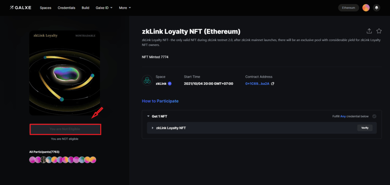Image resolution: width=390 pixels, height=185 pixels.
Task: Open the user profile avatar
Action: [366, 8]
